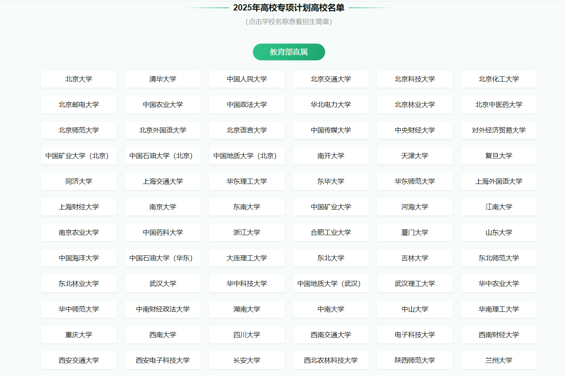Select 上海外国语大学 entry
The width and height of the screenshot is (565, 376).
499,182
